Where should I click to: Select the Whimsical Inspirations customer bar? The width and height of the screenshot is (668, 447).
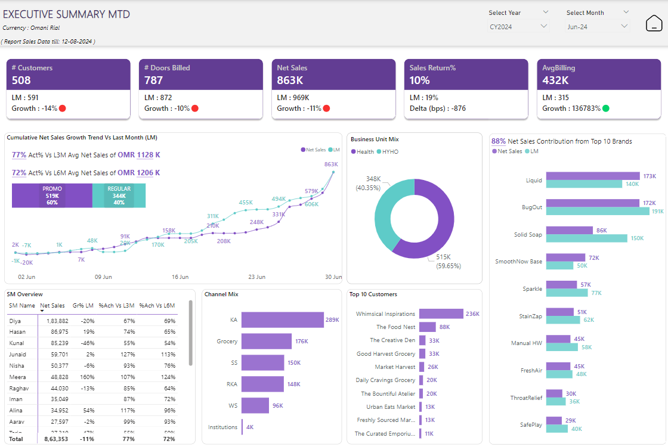tap(441, 314)
